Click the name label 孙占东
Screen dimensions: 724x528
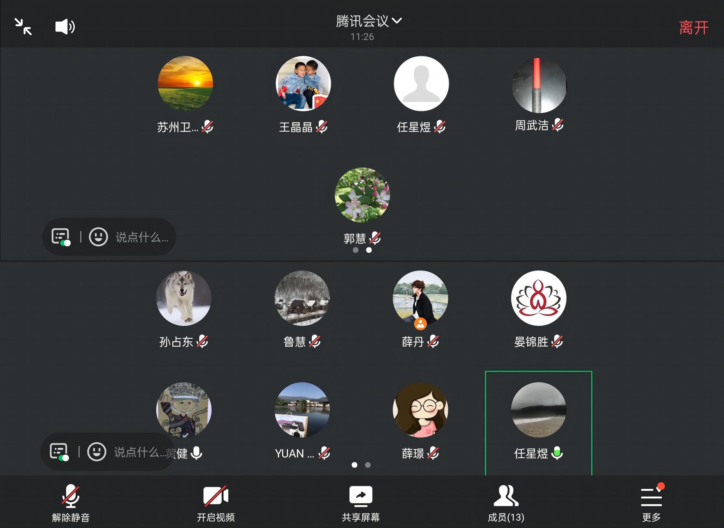coord(176,342)
